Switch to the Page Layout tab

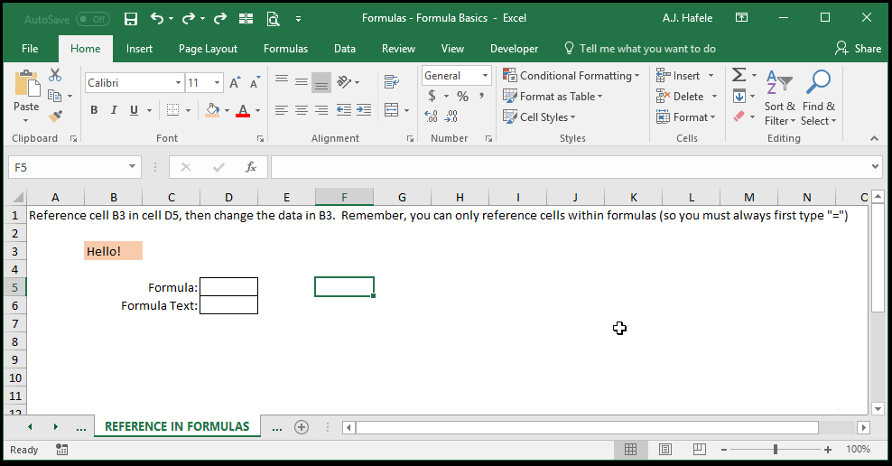coord(208,49)
